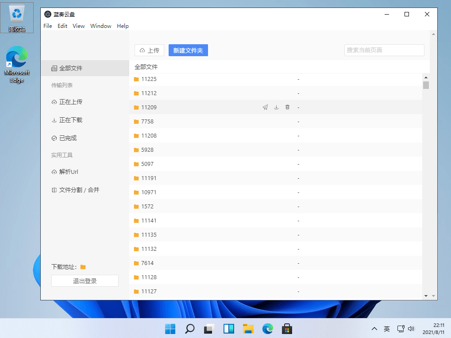This screenshot has height=338, width=451.
Task: Open the File menu
Action: click(x=48, y=26)
